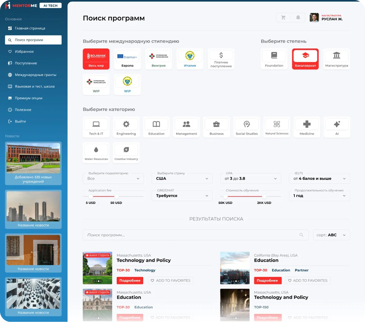The height and width of the screenshot is (322, 365).
Task: Click the MentorMe logo
Action: click(x=21, y=5)
